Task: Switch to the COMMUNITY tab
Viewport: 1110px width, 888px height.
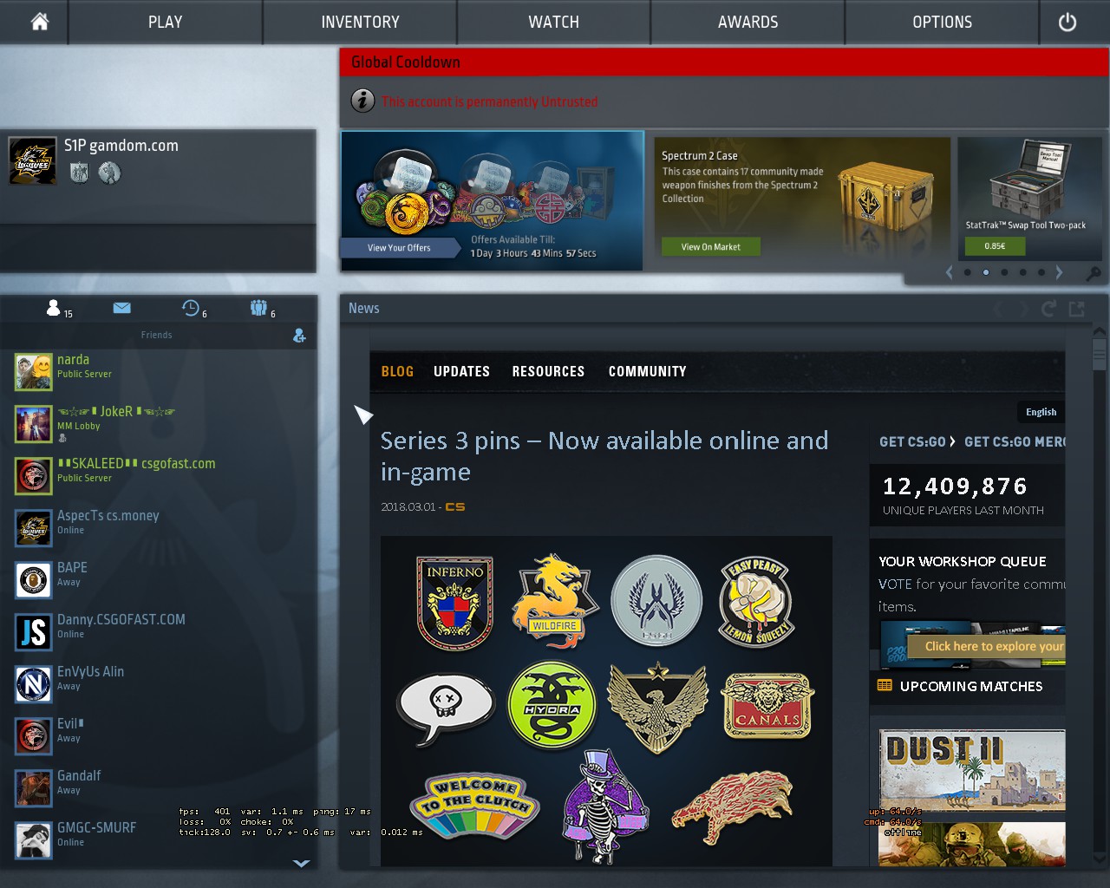Action: 647,371
